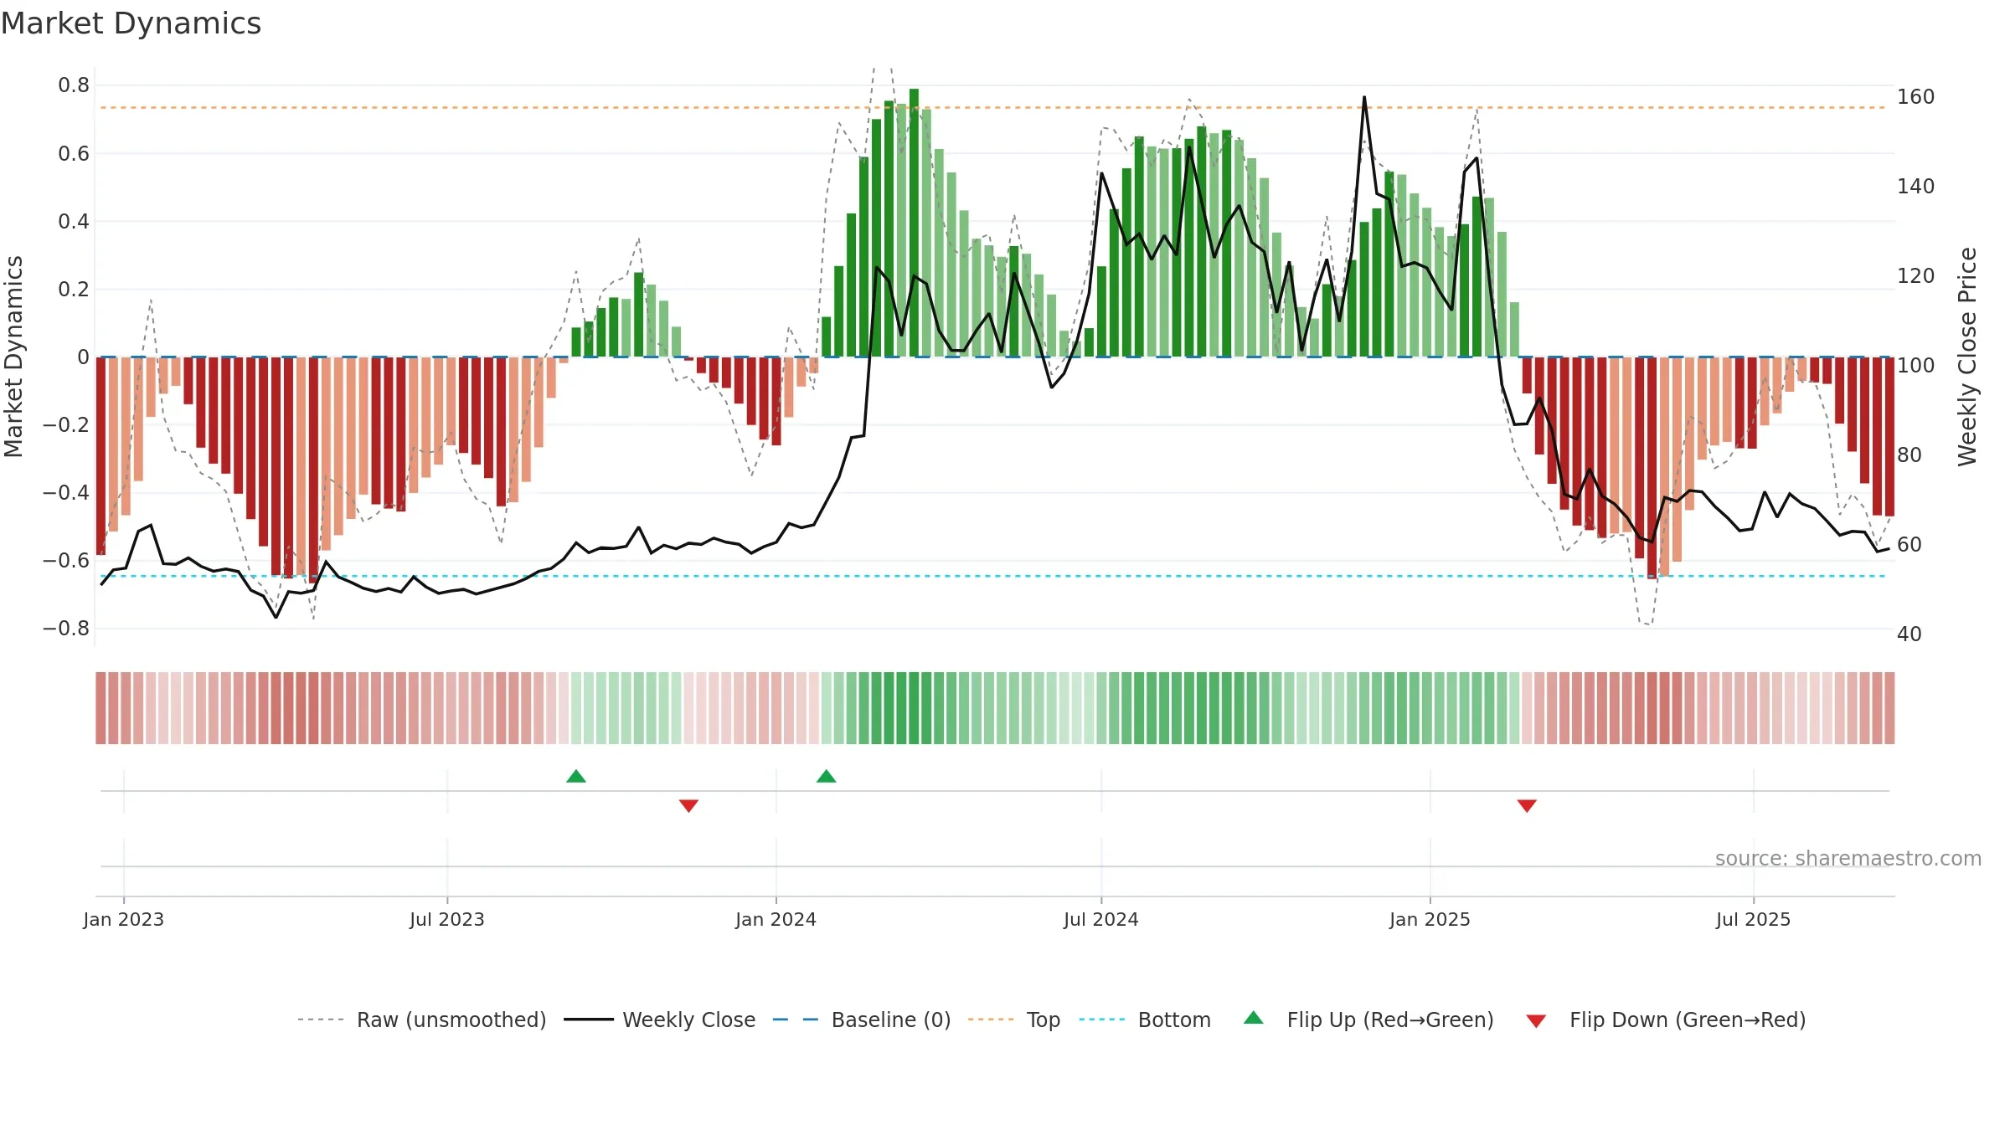Click the weekly close price peak near Dec 2024
This screenshot has height=1130, width=2010.
(1364, 97)
